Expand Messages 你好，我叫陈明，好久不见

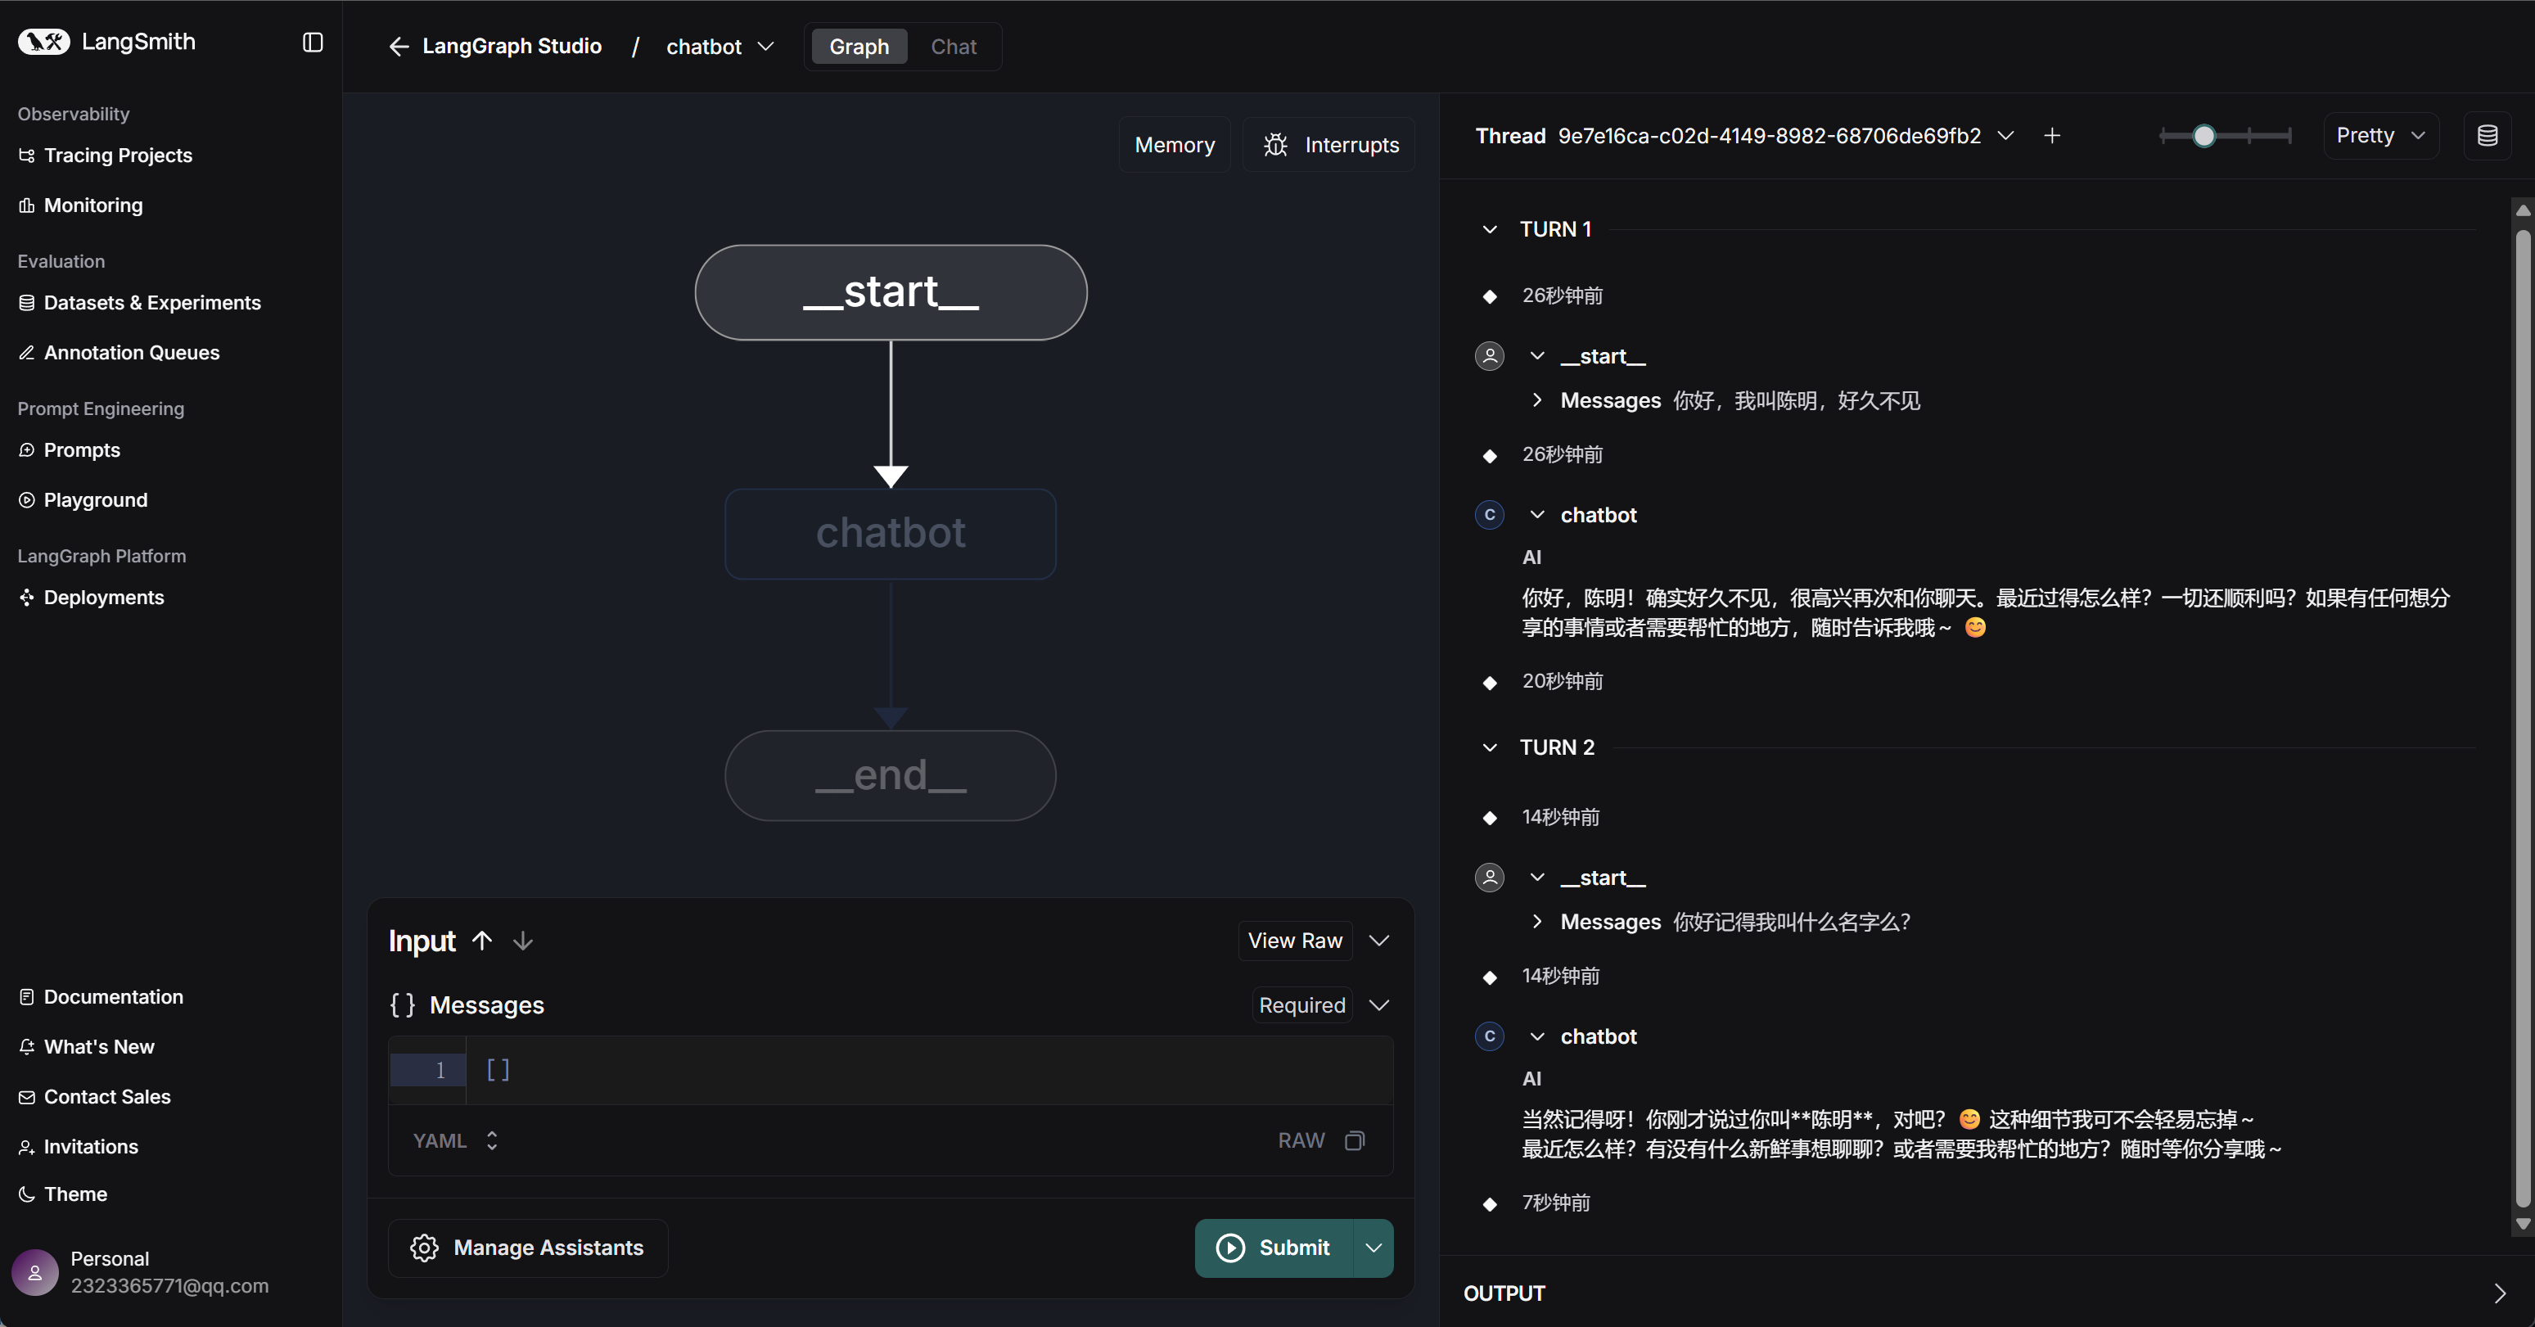[1537, 400]
